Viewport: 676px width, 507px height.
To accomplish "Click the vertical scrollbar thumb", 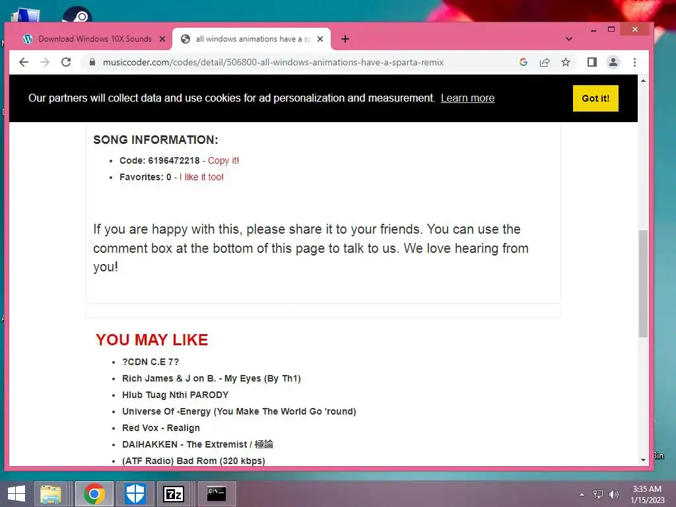I will [x=643, y=283].
